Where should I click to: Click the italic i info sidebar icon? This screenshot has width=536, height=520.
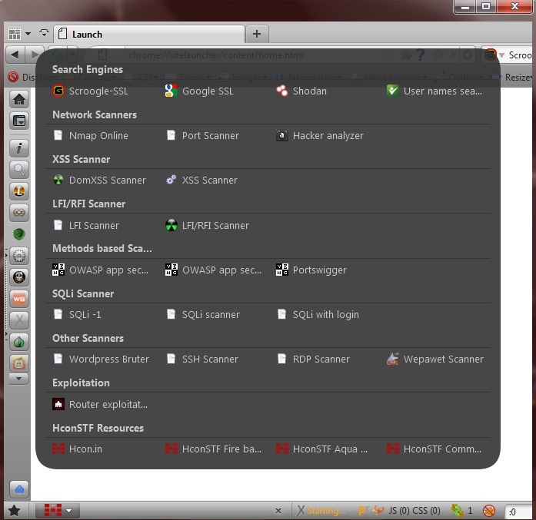[19, 148]
